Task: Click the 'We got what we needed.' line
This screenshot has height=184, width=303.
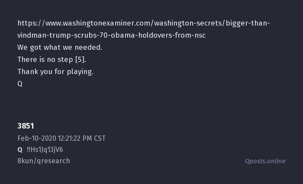Action: point(60,47)
